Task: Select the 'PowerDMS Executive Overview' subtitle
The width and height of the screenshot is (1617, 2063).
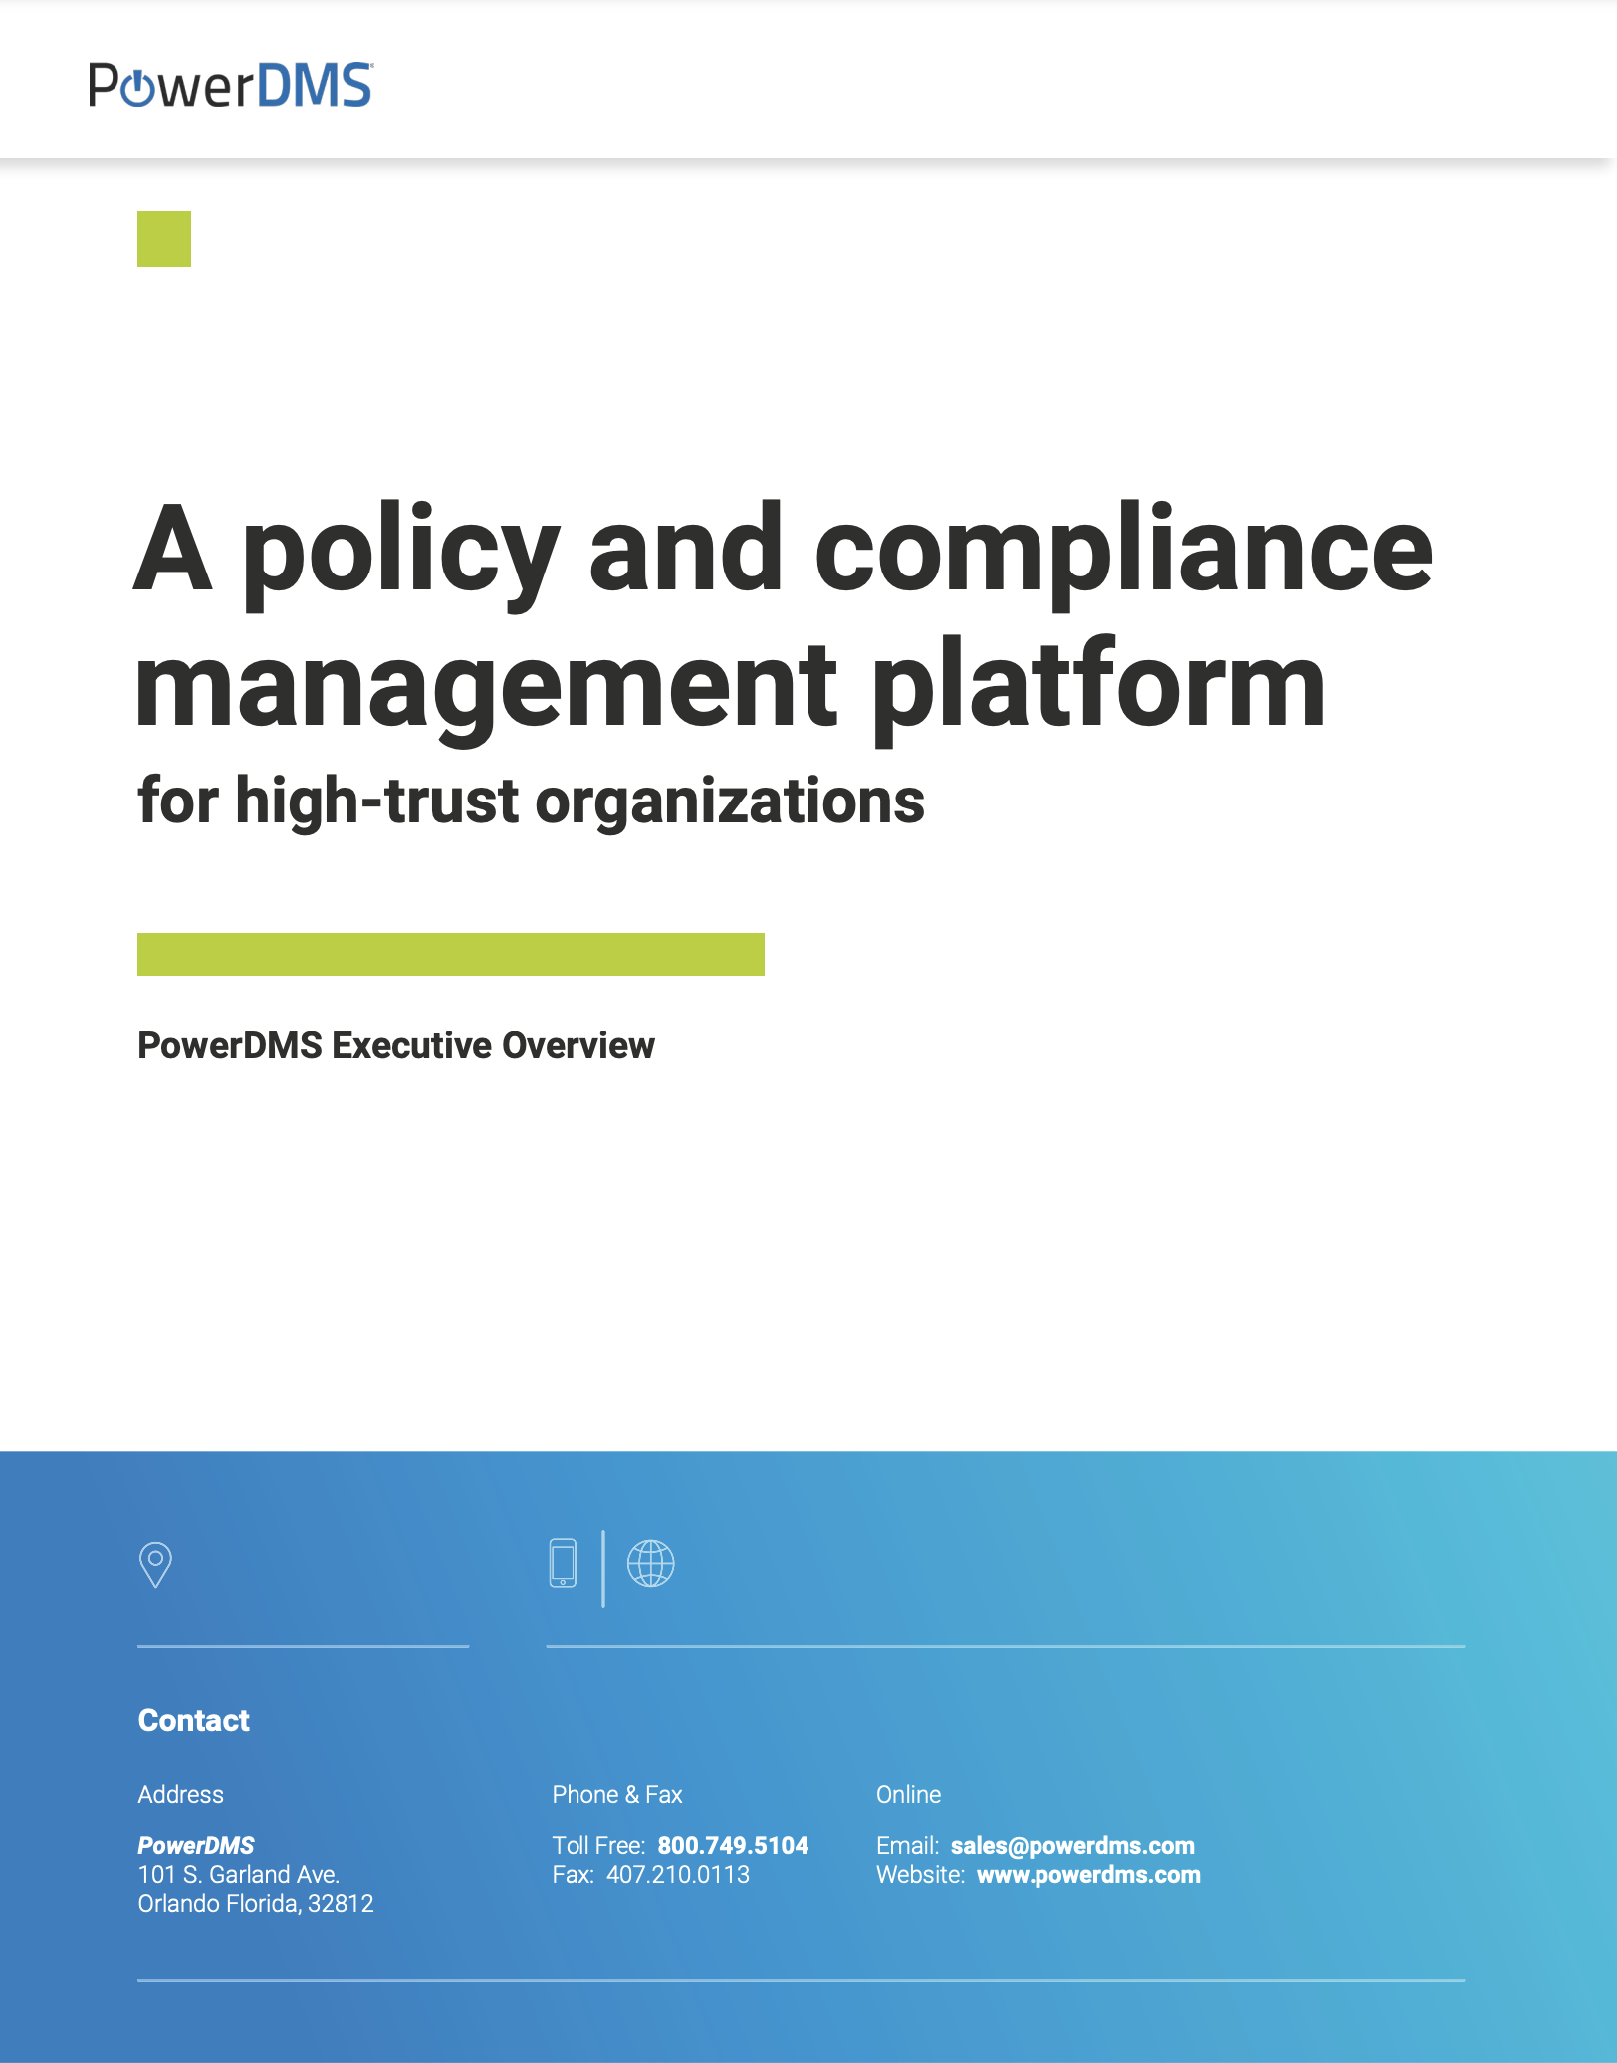Action: (x=396, y=1045)
